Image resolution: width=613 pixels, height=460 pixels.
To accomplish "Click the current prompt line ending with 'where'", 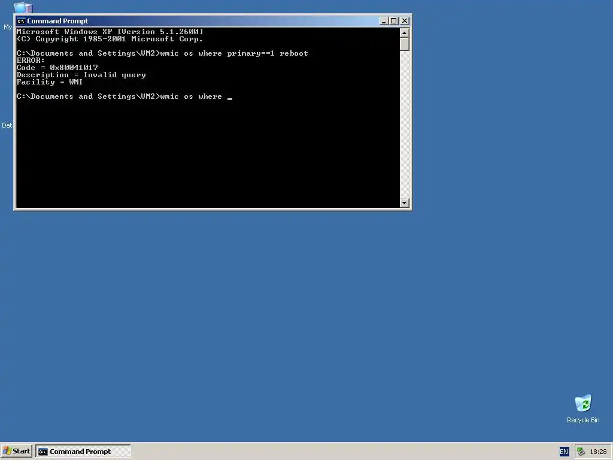I will click(125, 96).
